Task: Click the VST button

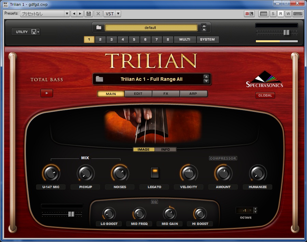Action: pyautogui.click(x=109, y=14)
